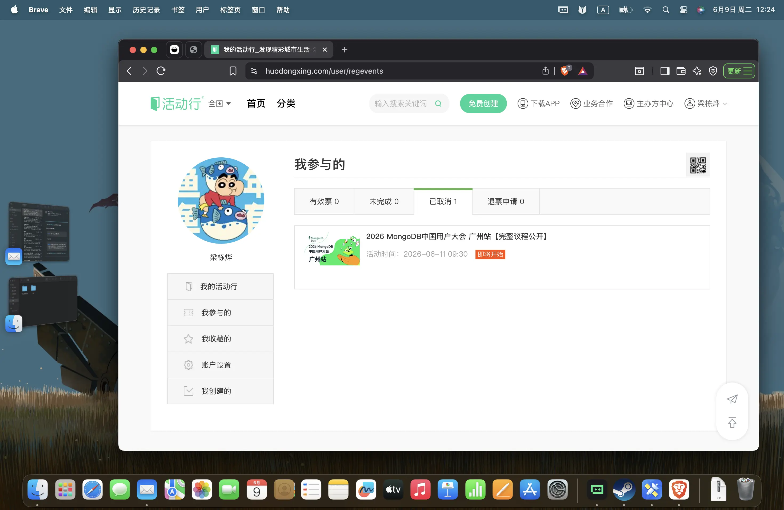Open the 历史记录 menu
This screenshot has height=510, width=784.
point(146,10)
